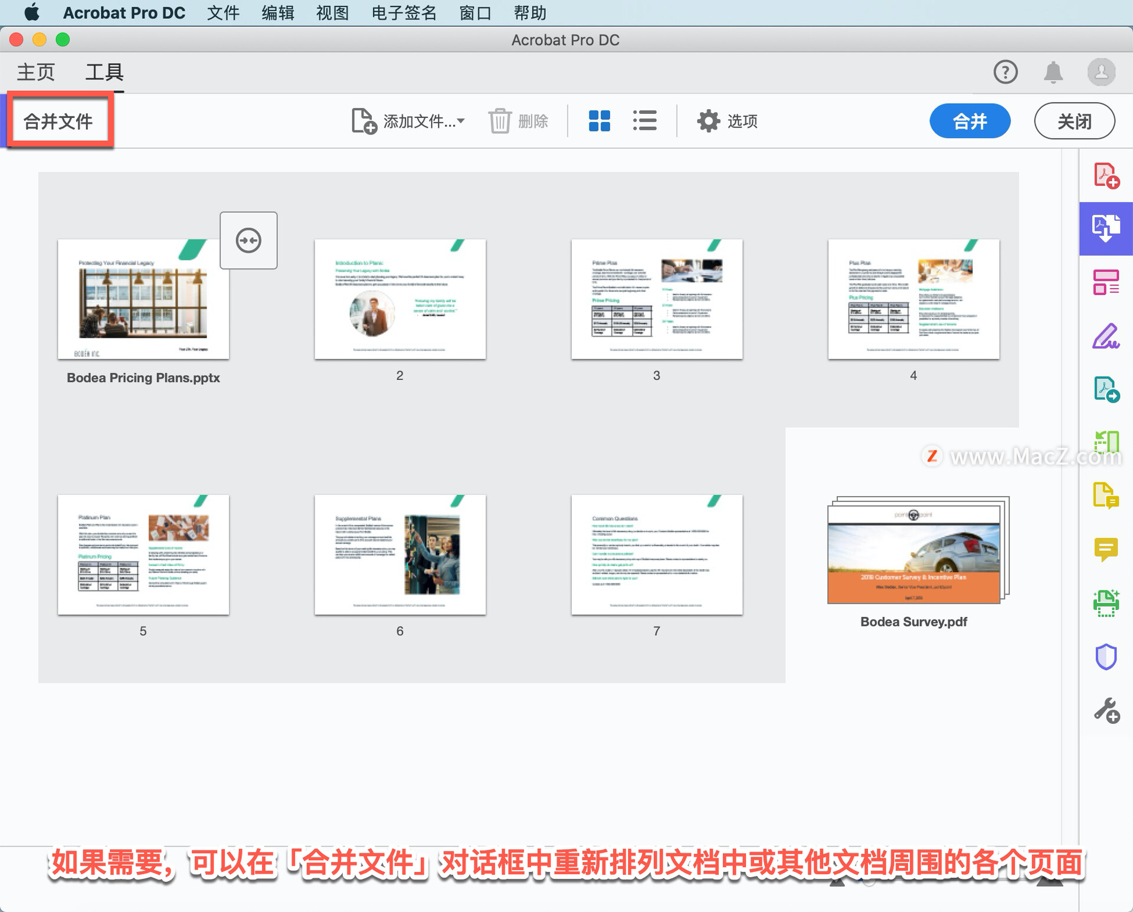Select the Bodea Pricing Plans.pptx cover thumbnail
This screenshot has width=1133, height=912.
(143, 299)
